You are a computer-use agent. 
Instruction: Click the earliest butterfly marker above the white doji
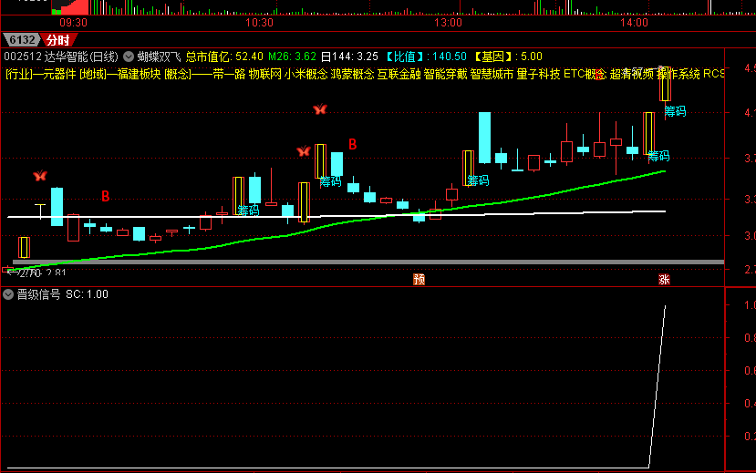[40, 176]
